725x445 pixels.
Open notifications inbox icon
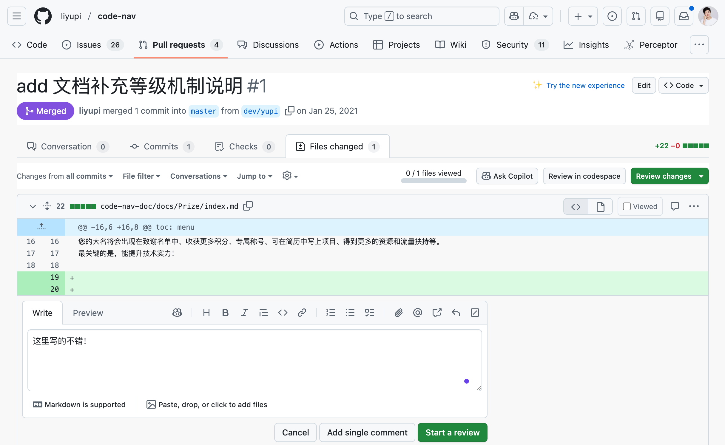point(684,16)
